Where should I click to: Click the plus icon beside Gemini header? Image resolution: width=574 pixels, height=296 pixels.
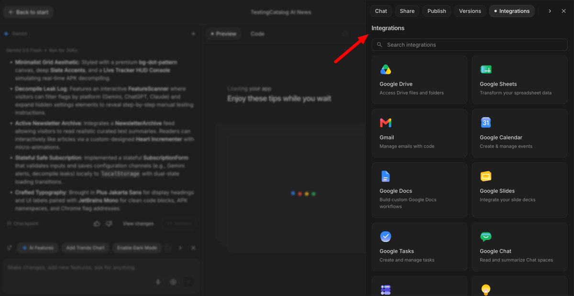click(x=193, y=34)
